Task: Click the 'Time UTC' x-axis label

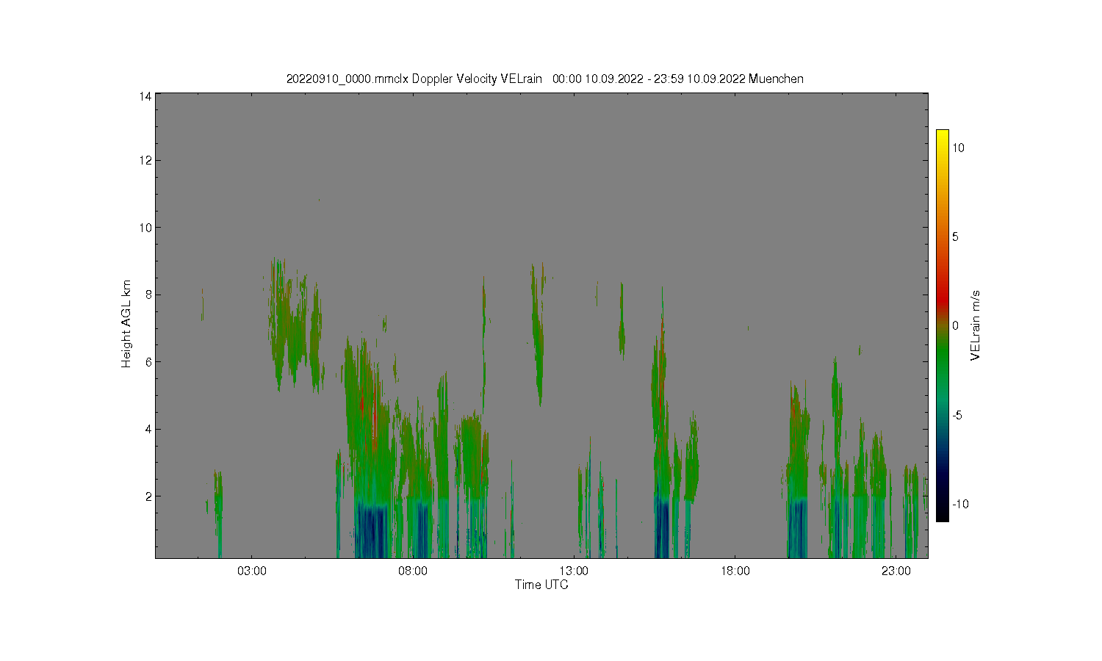Action: [541, 585]
